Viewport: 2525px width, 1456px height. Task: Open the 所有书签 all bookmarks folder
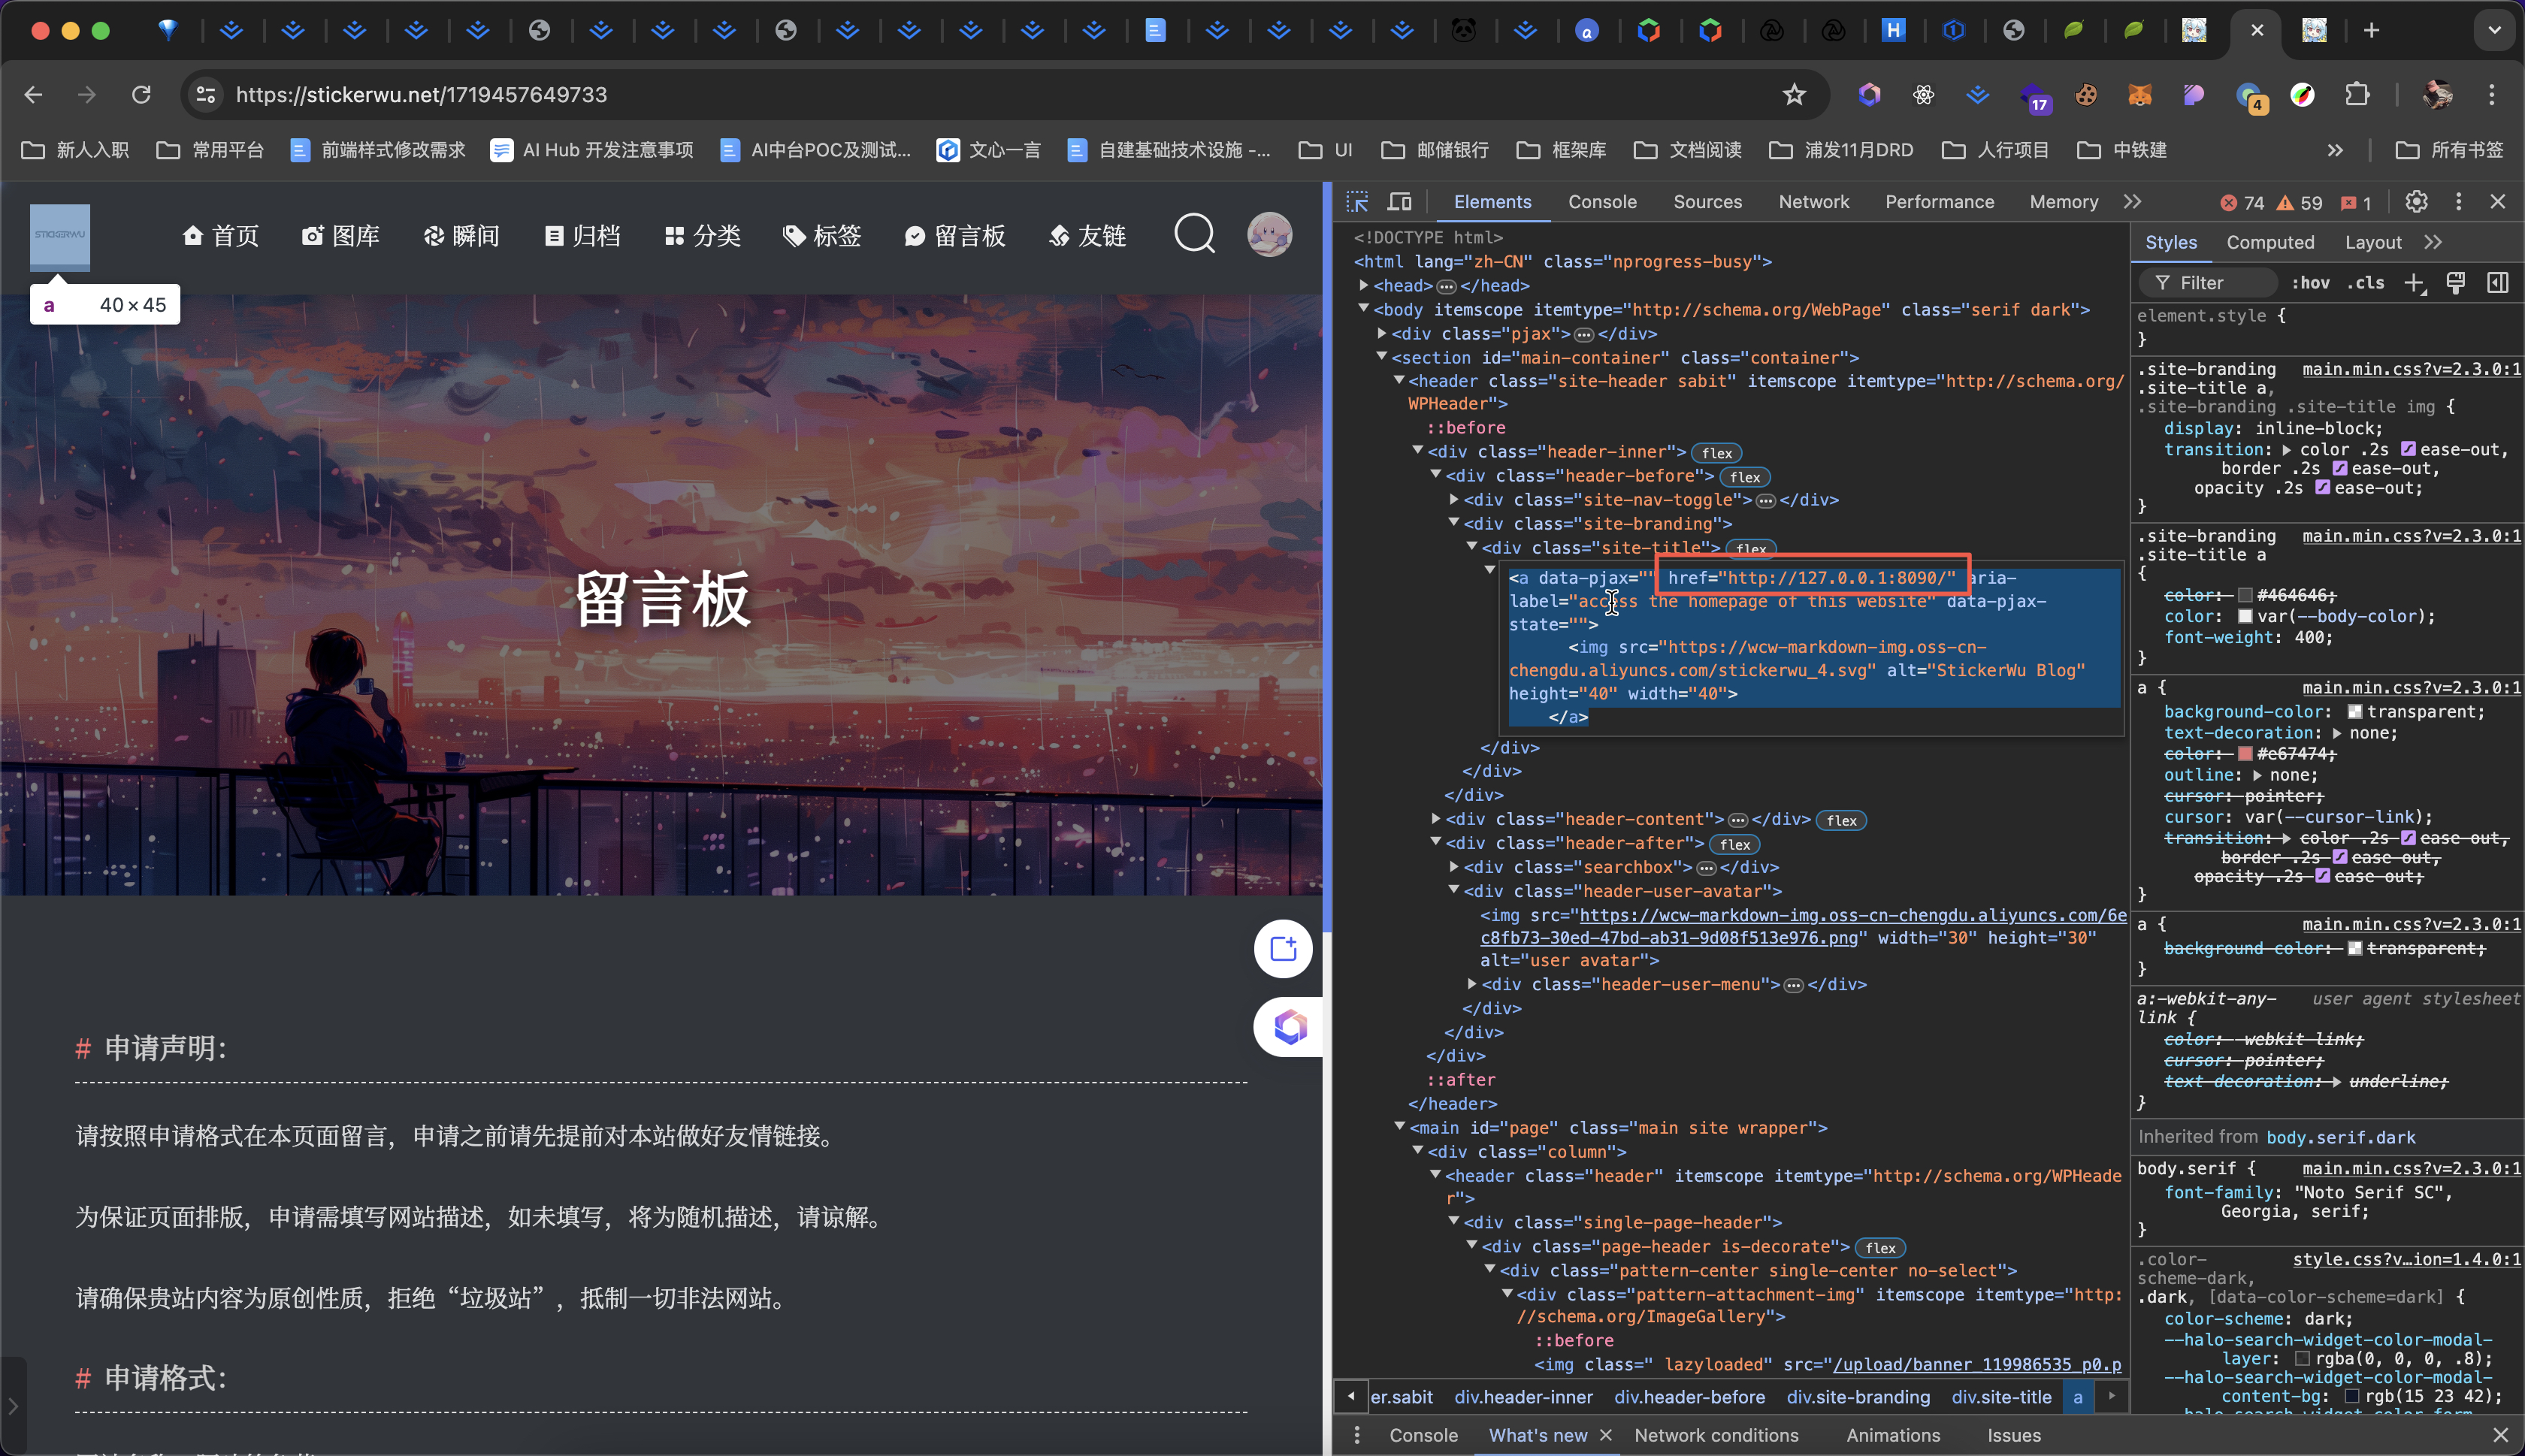pyautogui.click(x=2449, y=150)
